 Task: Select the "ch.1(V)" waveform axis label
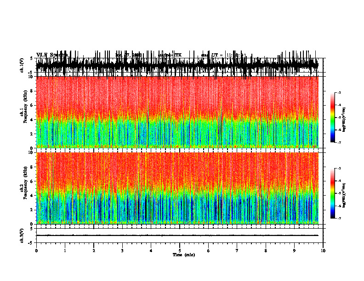(22, 65)
